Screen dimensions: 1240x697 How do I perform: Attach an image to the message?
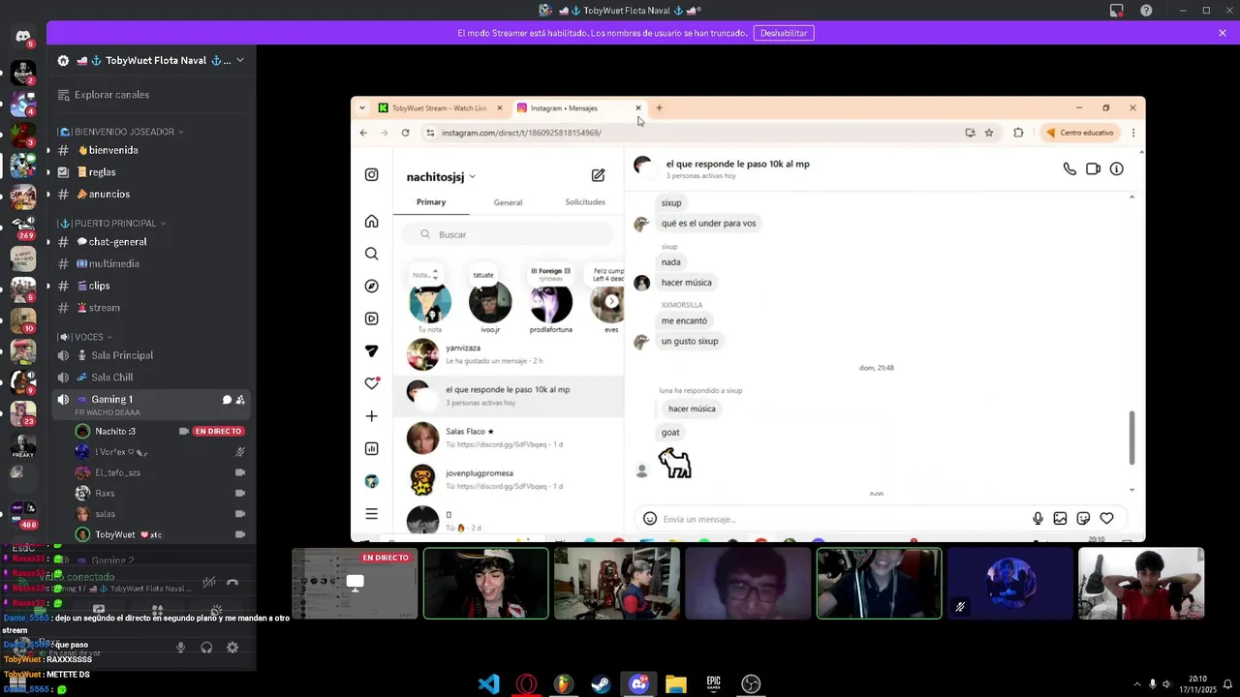point(1061,519)
